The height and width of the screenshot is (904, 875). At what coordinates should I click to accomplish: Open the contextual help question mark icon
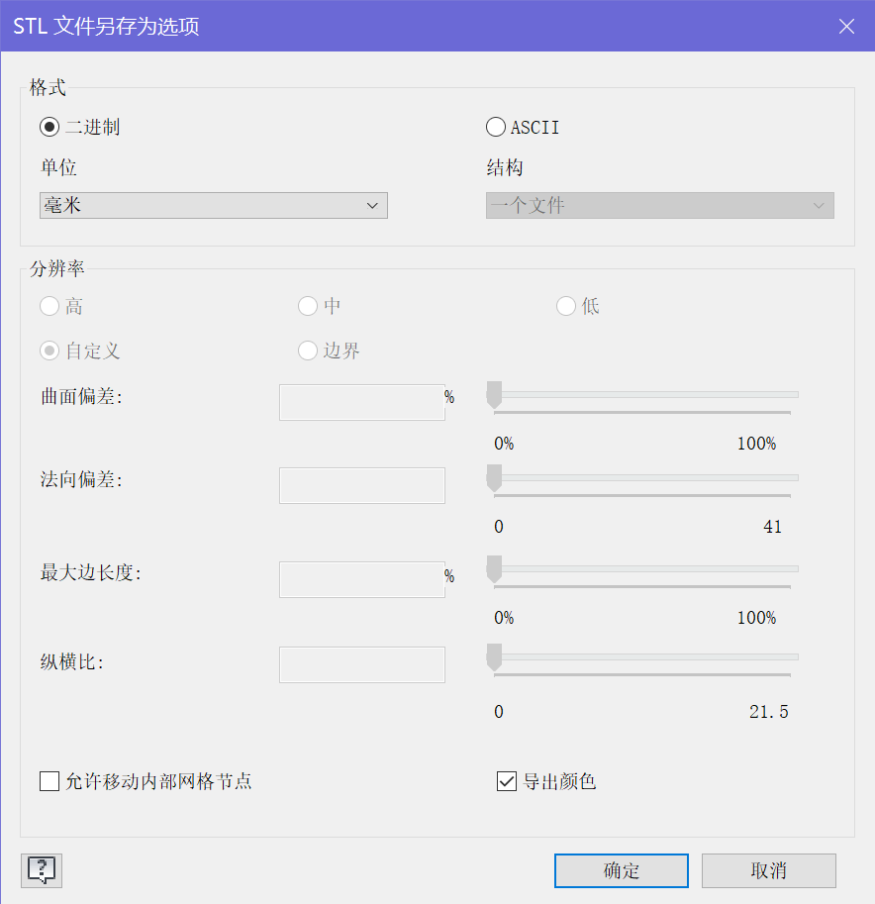[x=40, y=870]
